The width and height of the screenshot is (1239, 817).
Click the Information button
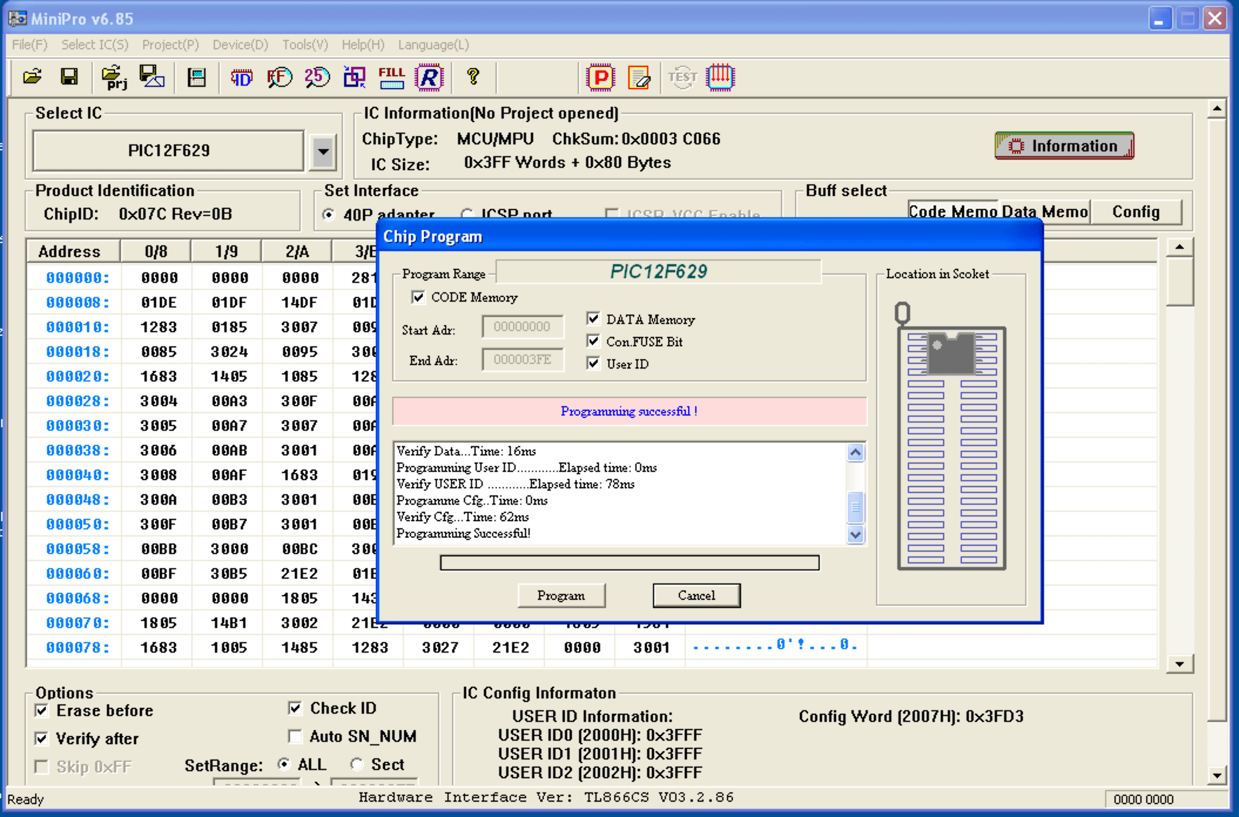1064,146
